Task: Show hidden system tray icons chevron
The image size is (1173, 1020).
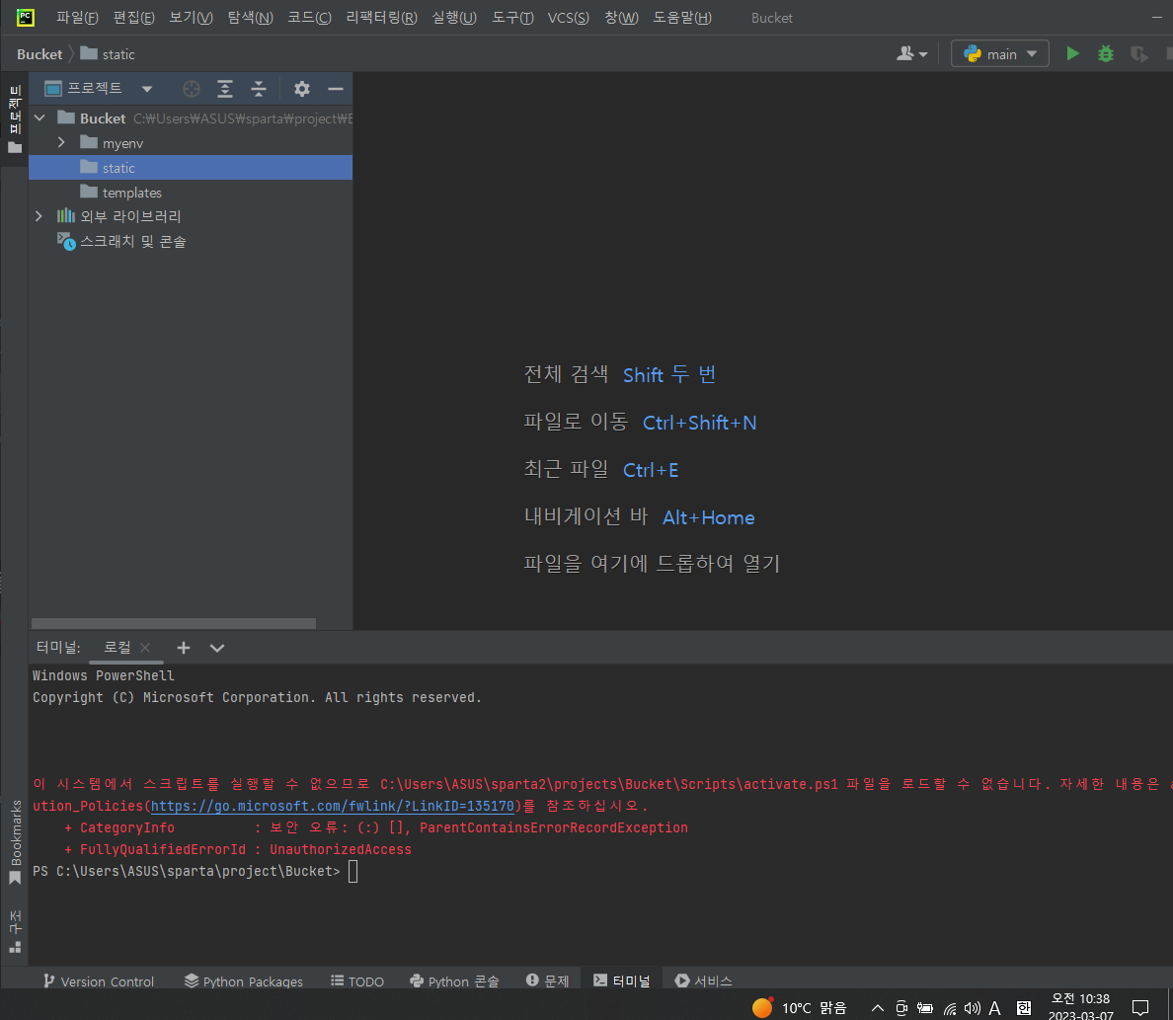Action: pyautogui.click(x=878, y=1008)
